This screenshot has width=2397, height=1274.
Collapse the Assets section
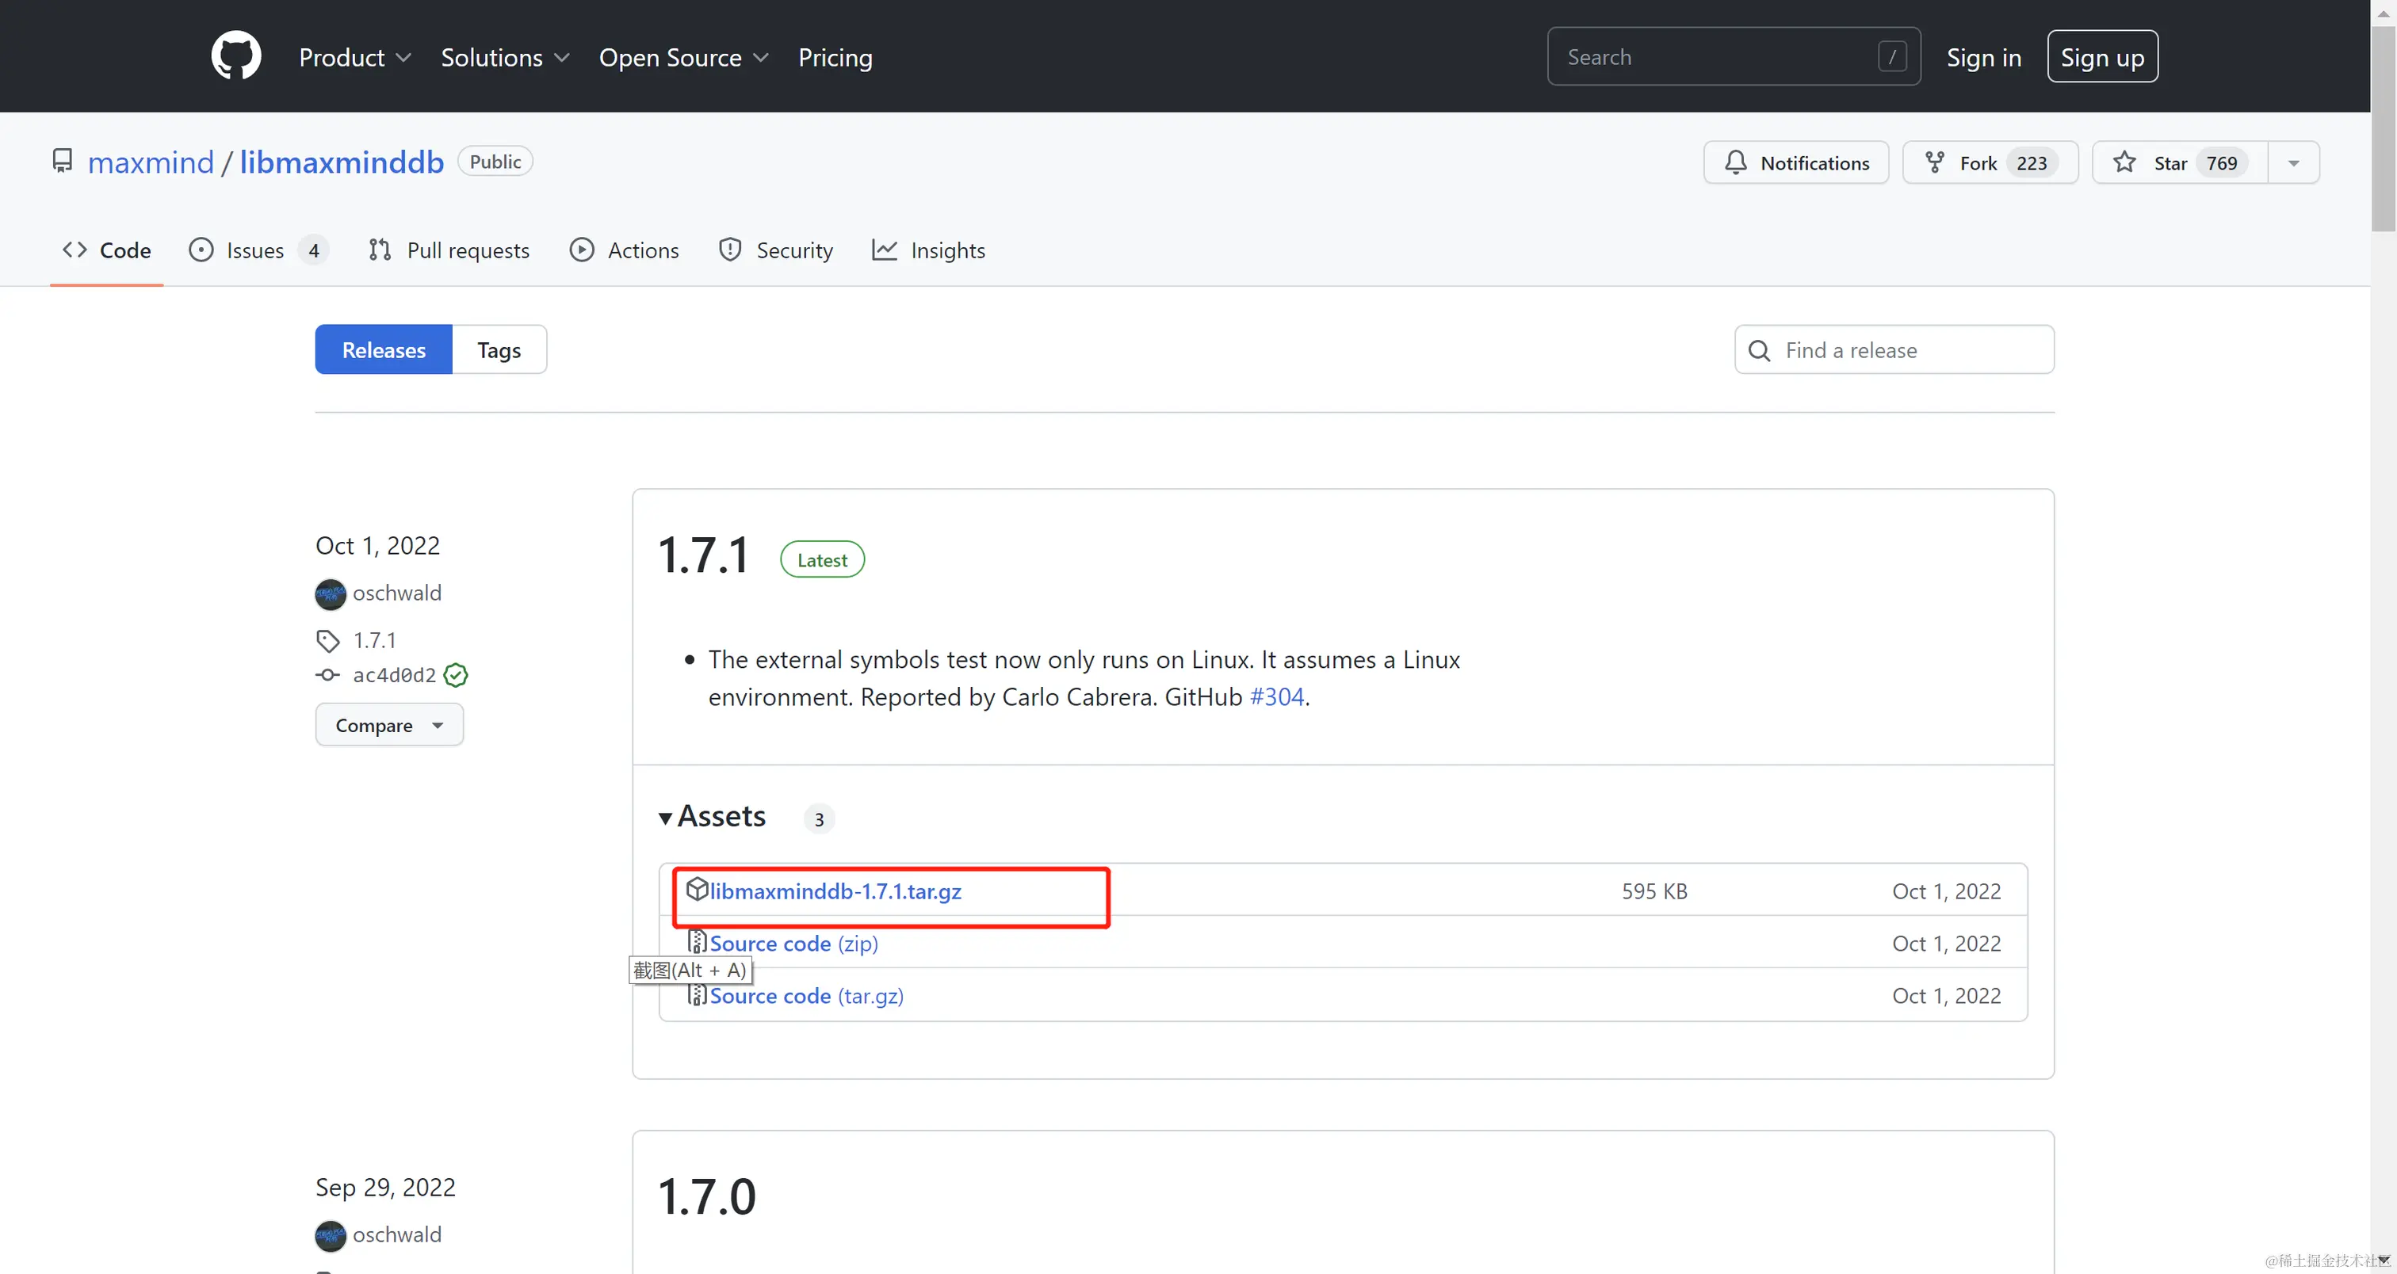point(667,818)
